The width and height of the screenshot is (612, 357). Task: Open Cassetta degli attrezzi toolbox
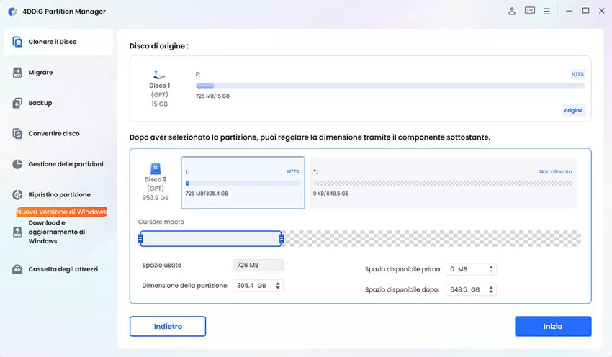[x=63, y=269]
